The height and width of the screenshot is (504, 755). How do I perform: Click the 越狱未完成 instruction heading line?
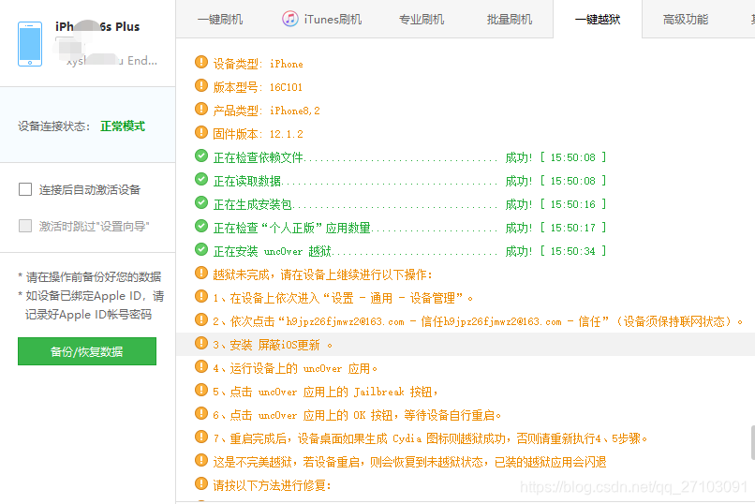[x=323, y=274]
